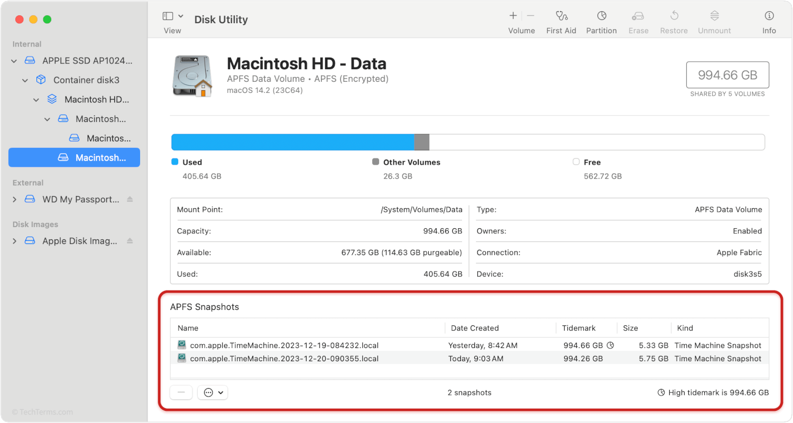Open the Partition pie chart tool
This screenshot has height=423, width=793.
[x=602, y=16]
